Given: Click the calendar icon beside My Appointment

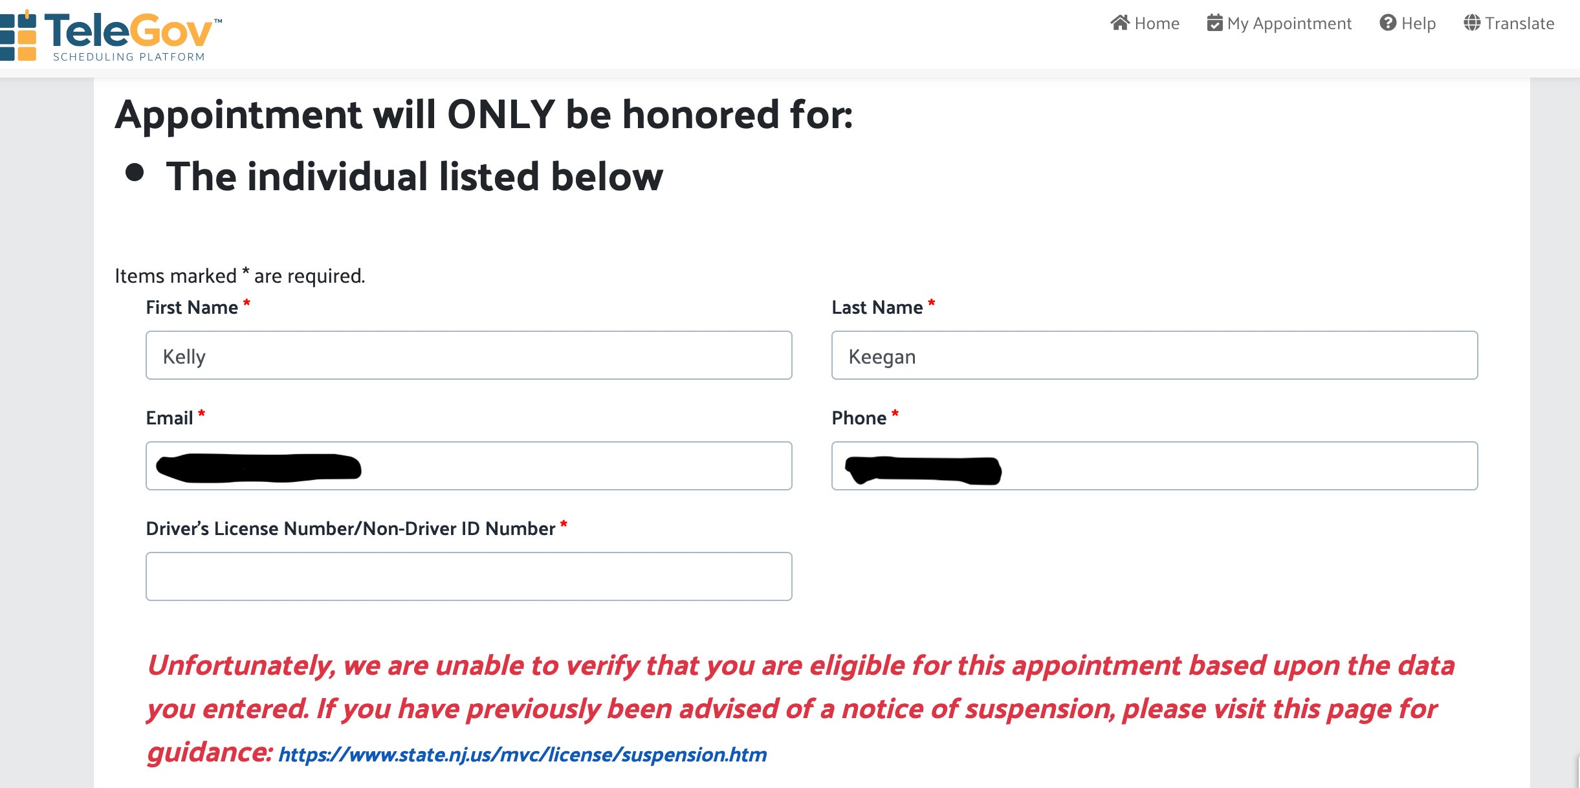Looking at the screenshot, I should [x=1214, y=23].
